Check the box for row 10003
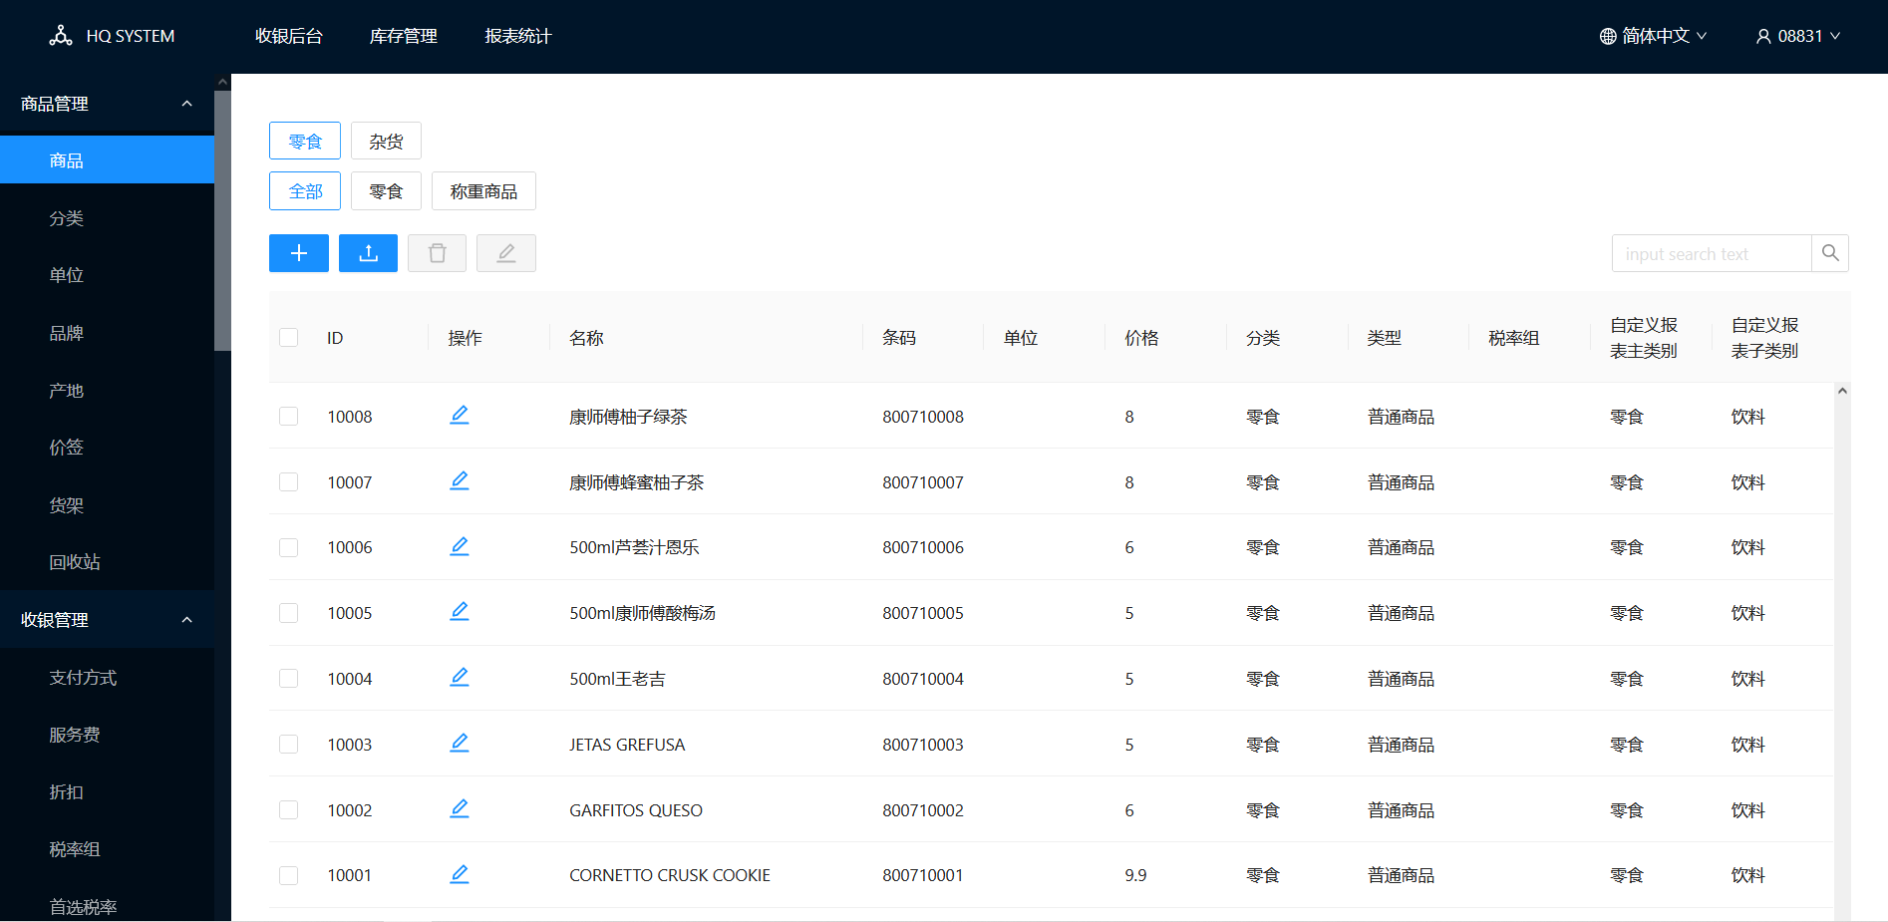Screen dimensions: 1888x922 (x=289, y=744)
